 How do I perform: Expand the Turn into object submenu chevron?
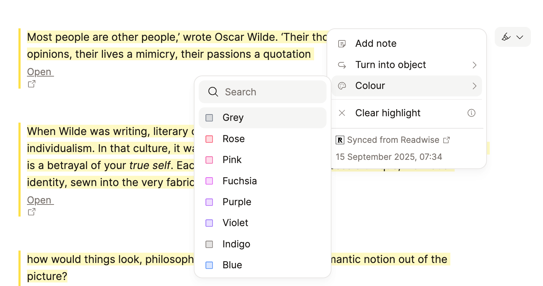(475, 65)
